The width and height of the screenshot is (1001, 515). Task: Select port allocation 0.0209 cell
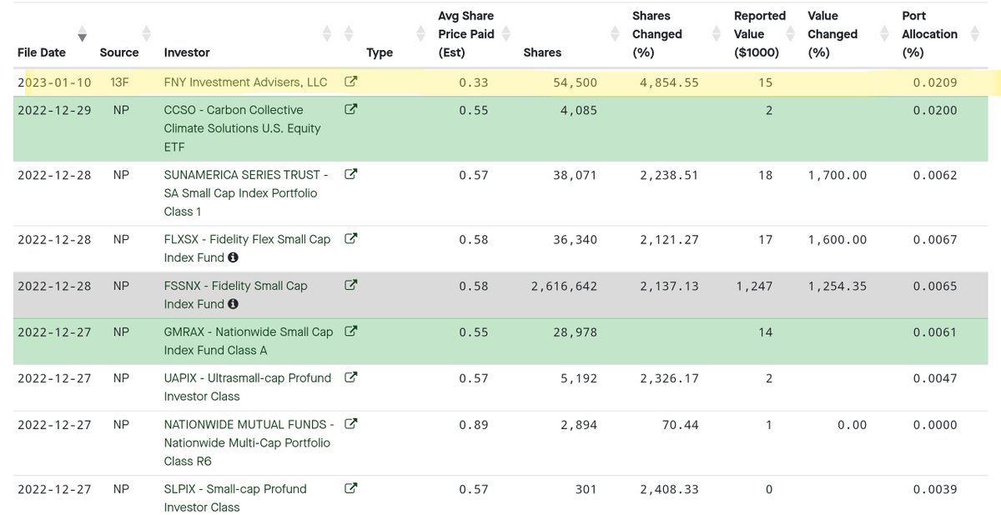coord(935,82)
